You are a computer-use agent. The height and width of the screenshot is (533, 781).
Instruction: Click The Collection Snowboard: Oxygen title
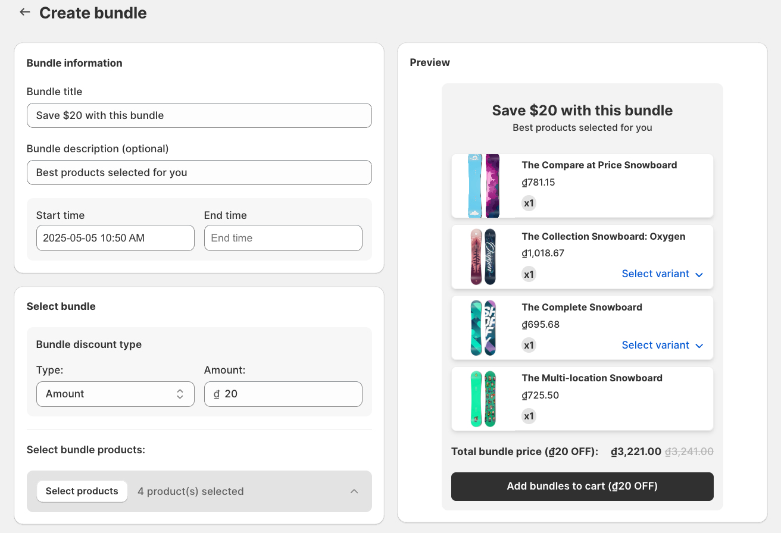click(x=604, y=236)
